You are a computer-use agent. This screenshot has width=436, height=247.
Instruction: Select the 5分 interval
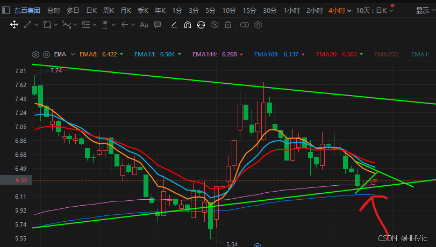pos(210,11)
